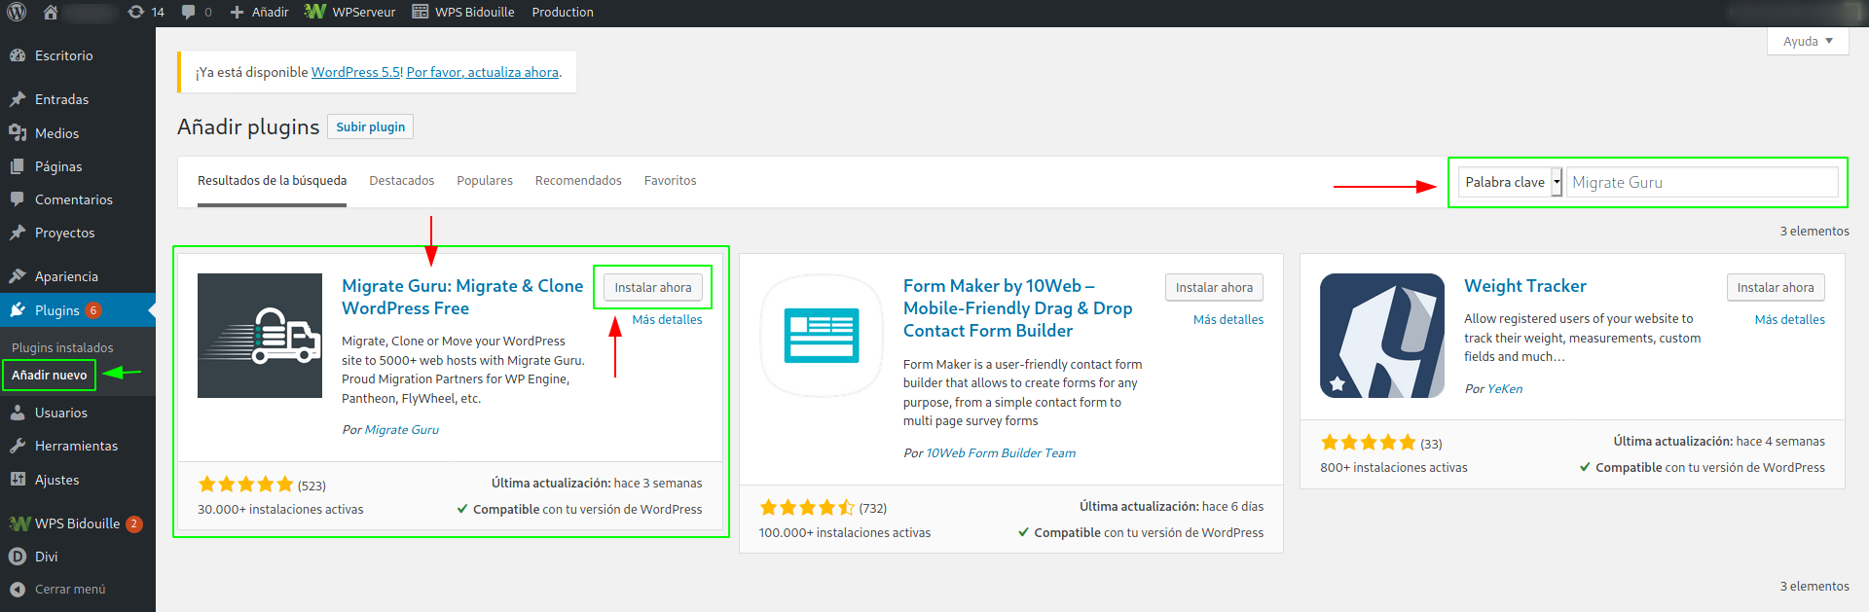Switch to the Favoritos tab
This screenshot has height=612, width=1869.
[x=671, y=181]
